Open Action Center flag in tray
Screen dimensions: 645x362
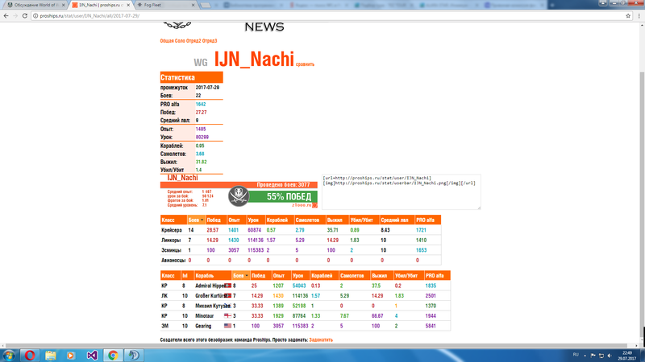(593, 356)
